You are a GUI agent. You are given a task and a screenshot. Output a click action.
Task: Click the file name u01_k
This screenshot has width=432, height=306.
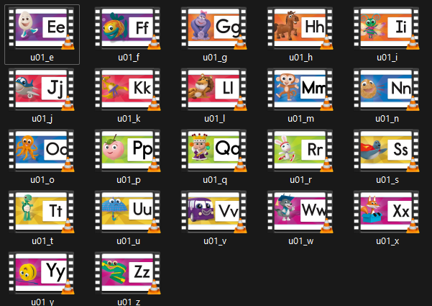click(x=129, y=119)
